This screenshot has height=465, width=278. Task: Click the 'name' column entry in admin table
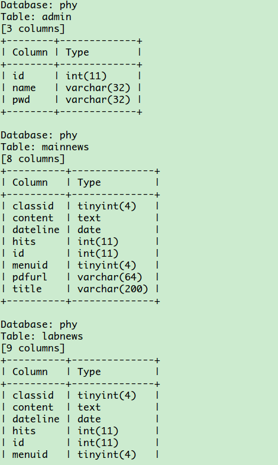pyautogui.click(x=24, y=88)
